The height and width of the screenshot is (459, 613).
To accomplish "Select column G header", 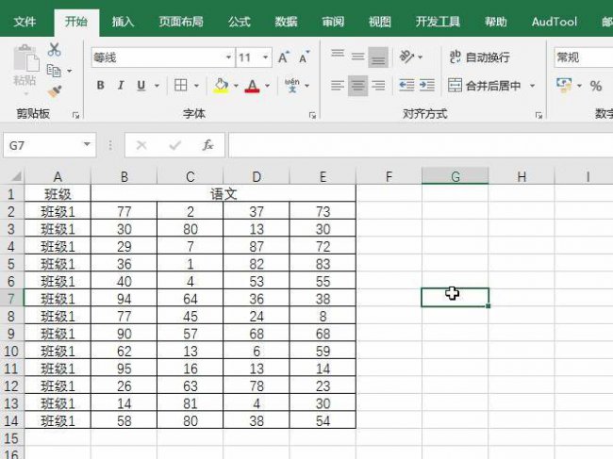I will 456,176.
